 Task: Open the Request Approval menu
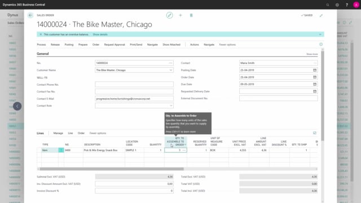pos(115,45)
